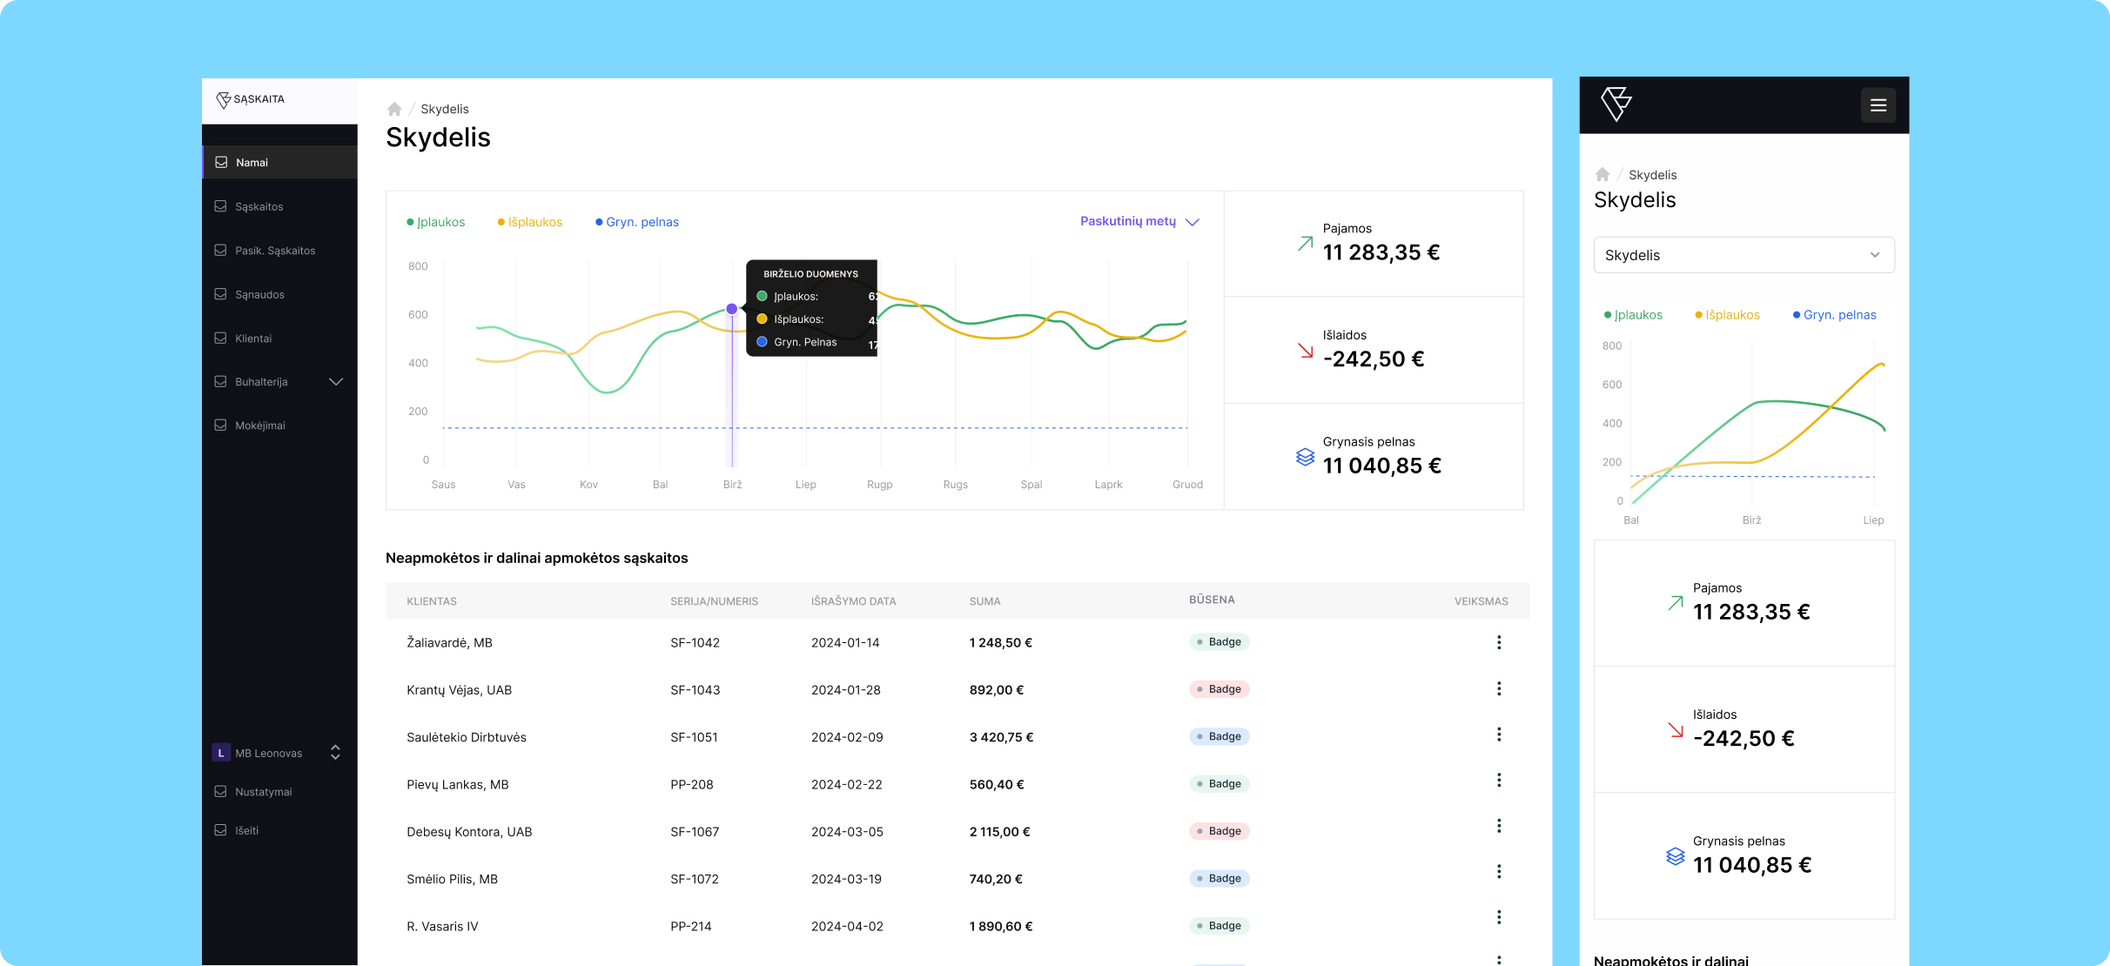The image size is (2110, 966).
Task: Click the status badge in the SF-1042 row
Action: [x=1220, y=642]
